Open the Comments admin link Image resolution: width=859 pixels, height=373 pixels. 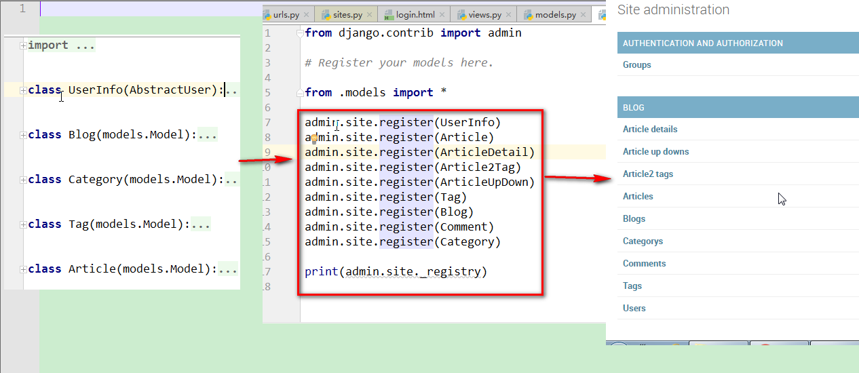644,264
